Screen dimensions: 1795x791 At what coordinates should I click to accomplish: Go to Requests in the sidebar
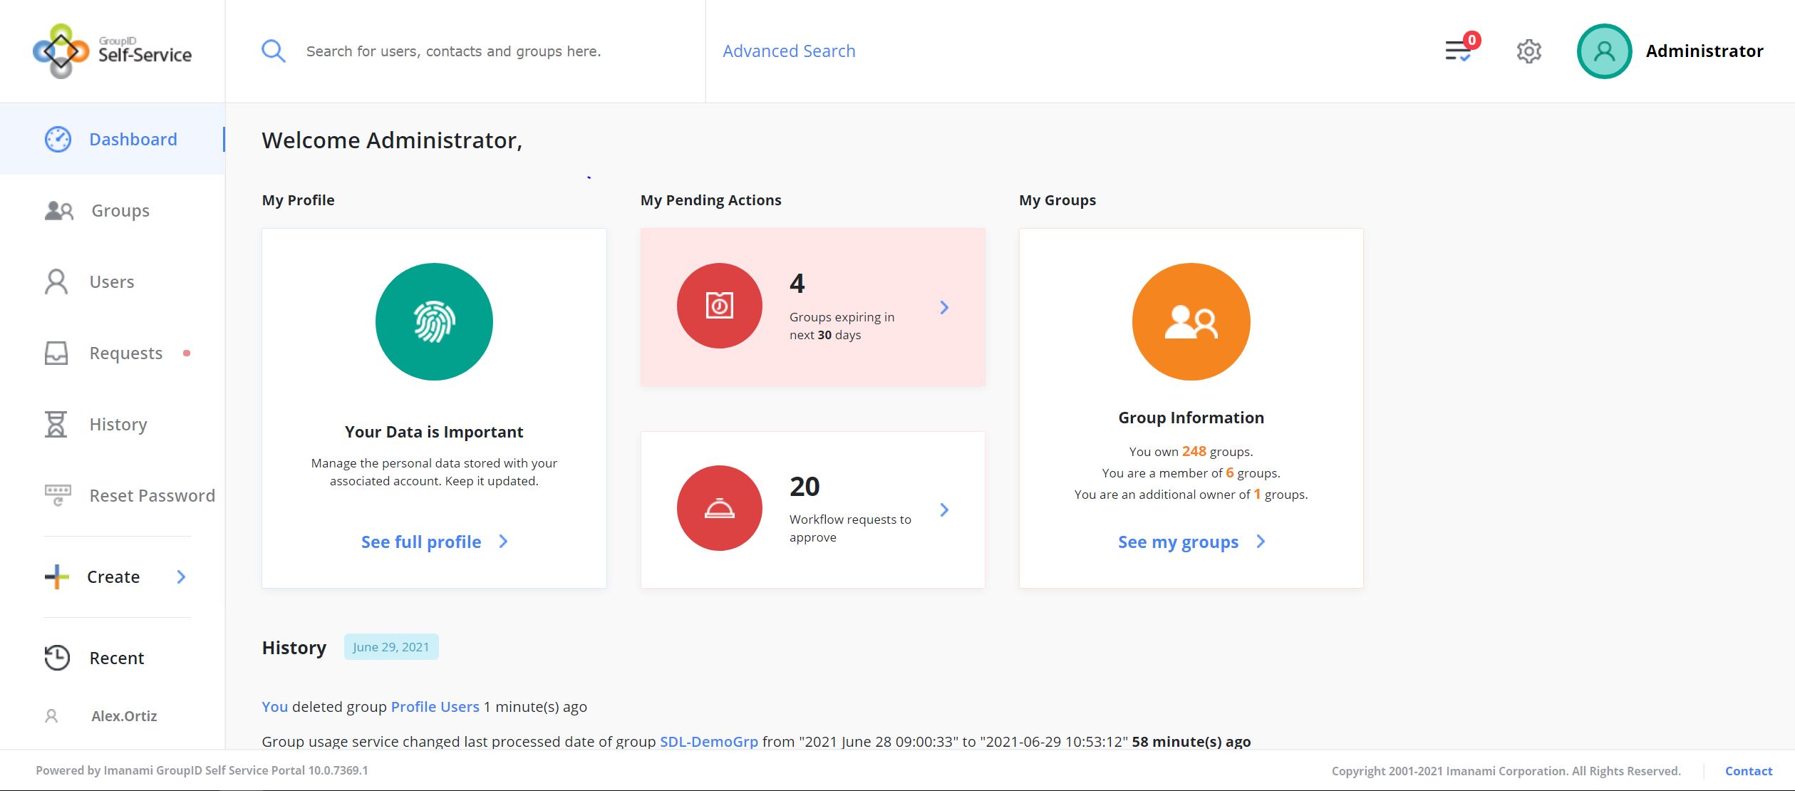coord(125,353)
